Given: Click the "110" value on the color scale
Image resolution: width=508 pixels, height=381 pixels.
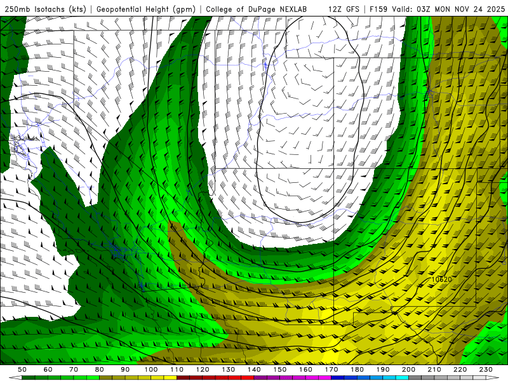Looking at the screenshot, I should [177, 370].
